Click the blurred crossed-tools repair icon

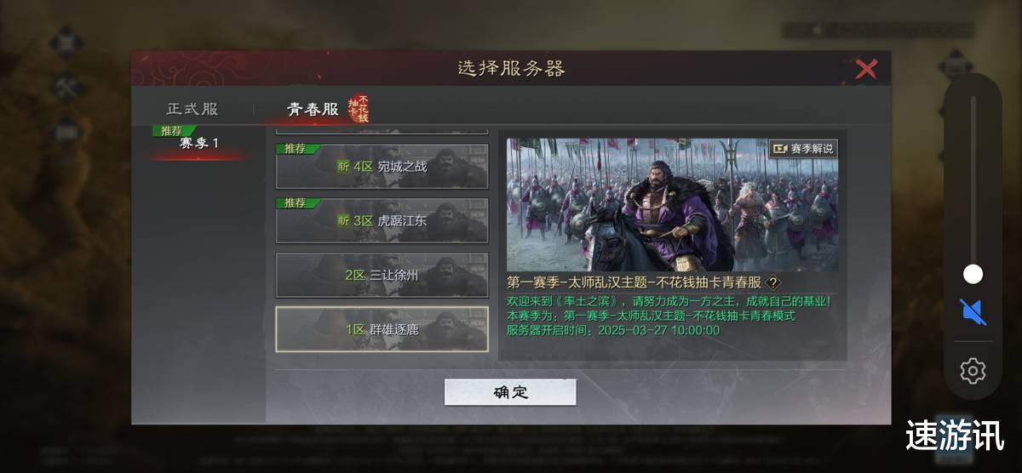coord(66,88)
